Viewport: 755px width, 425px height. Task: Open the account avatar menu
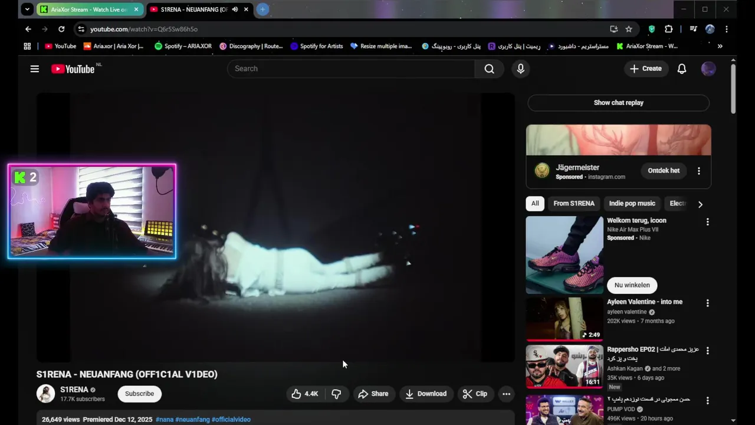point(708,68)
